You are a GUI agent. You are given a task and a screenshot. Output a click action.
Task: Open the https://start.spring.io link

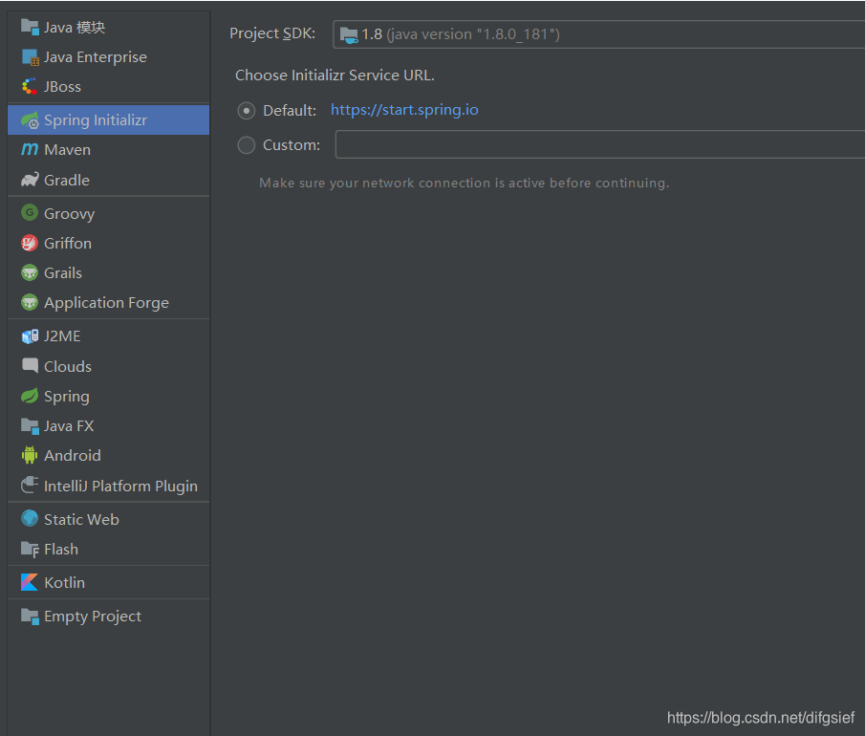[404, 110]
